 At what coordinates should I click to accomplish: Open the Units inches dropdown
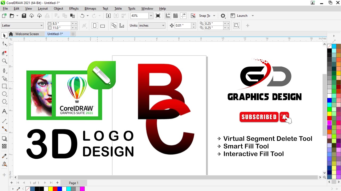point(163,25)
